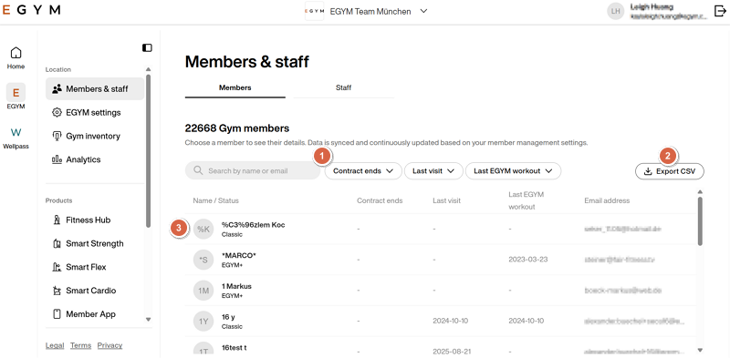Screen dimensions: 730x358
Task: Click the EGYM settings gear icon
Action: [x=57, y=113]
